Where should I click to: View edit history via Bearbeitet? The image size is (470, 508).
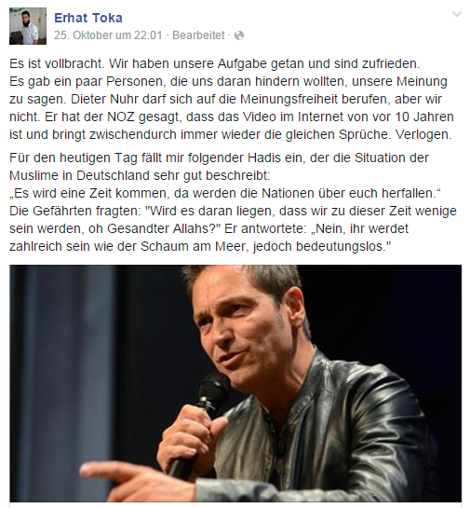click(198, 35)
